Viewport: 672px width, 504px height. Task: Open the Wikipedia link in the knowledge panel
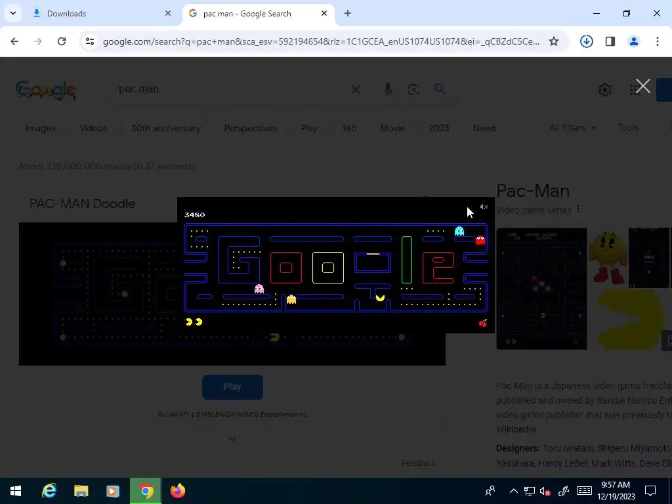point(516,429)
